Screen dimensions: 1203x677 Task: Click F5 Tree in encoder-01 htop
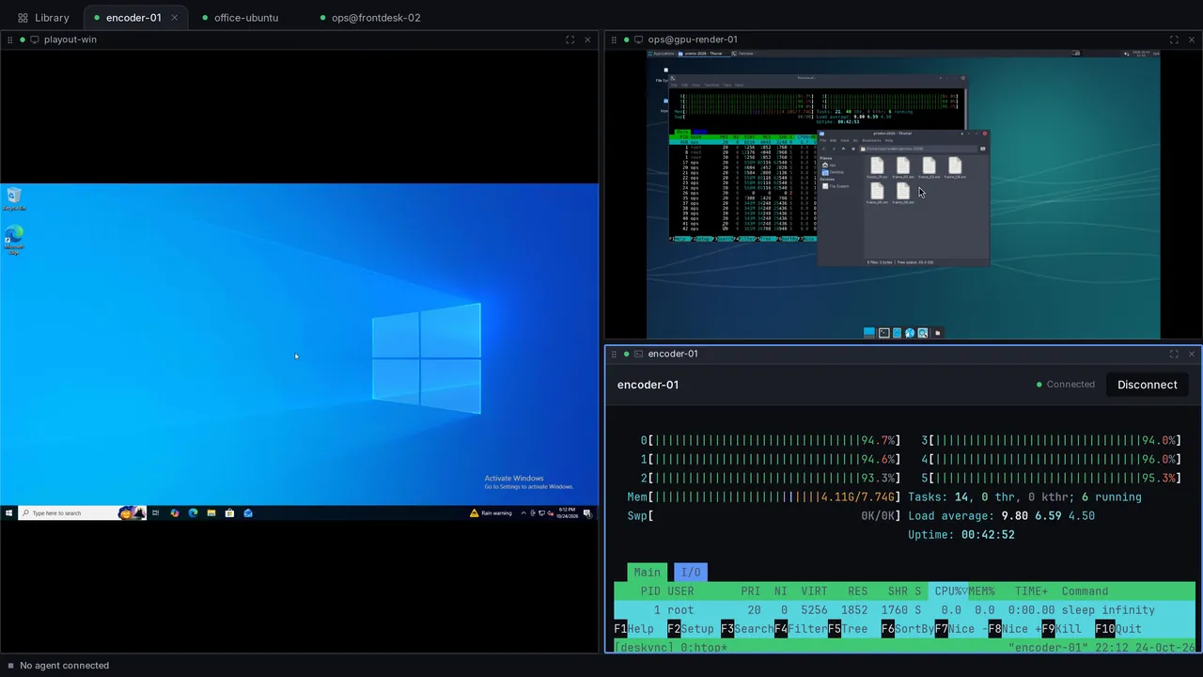[848, 629]
